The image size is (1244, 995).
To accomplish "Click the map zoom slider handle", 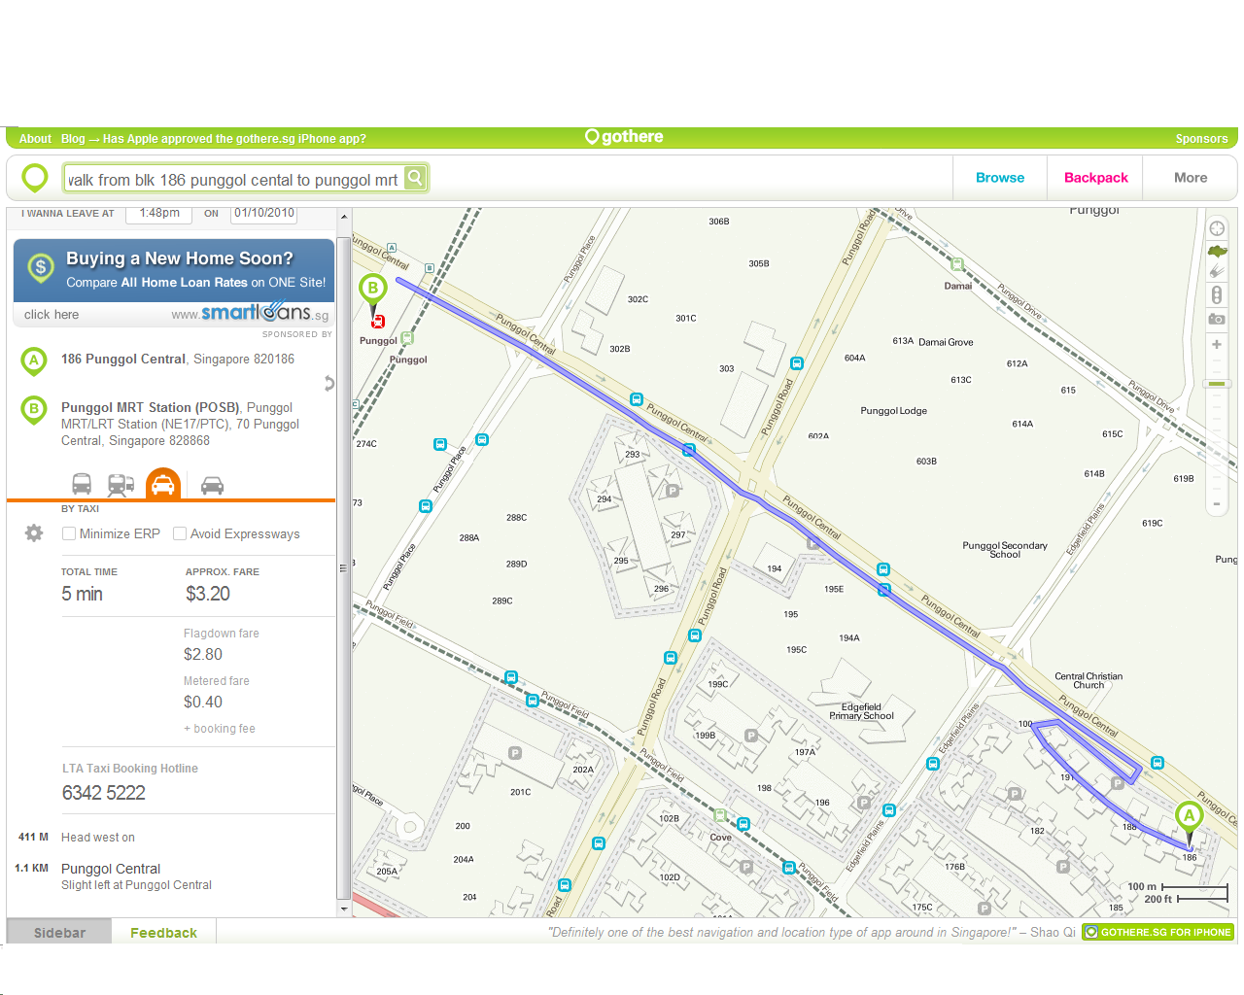I will (1216, 384).
